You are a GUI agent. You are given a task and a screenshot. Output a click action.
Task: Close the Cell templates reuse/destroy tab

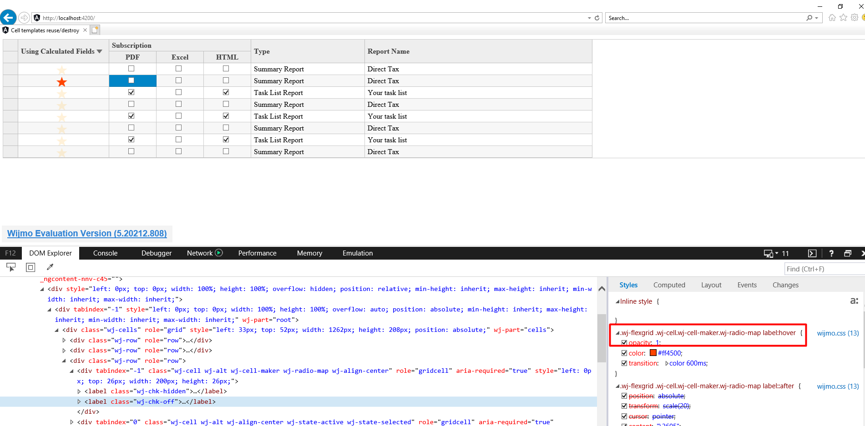85,30
